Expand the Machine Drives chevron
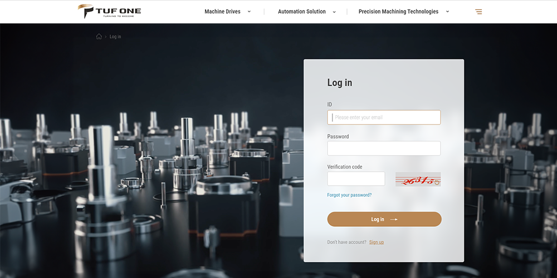The height and width of the screenshot is (278, 557). point(249,12)
